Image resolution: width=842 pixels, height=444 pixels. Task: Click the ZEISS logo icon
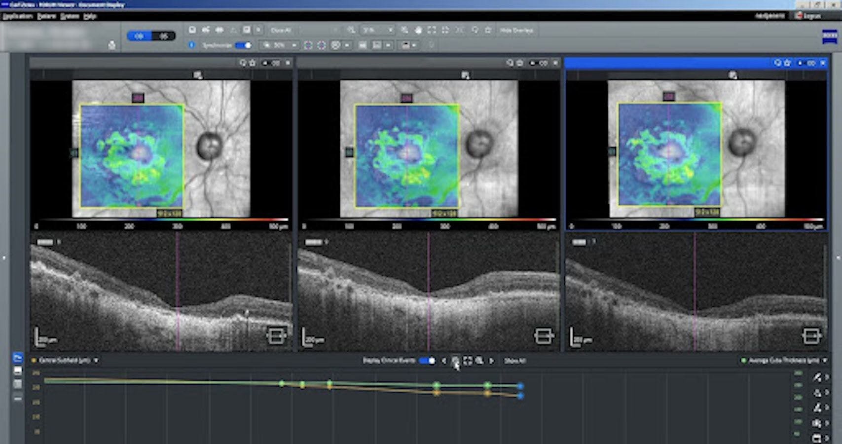[830, 37]
